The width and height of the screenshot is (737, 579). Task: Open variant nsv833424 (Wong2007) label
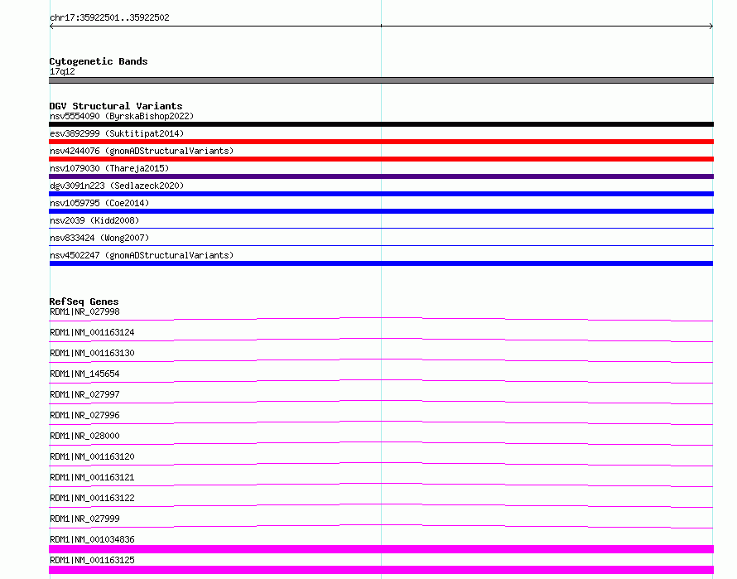coord(99,238)
